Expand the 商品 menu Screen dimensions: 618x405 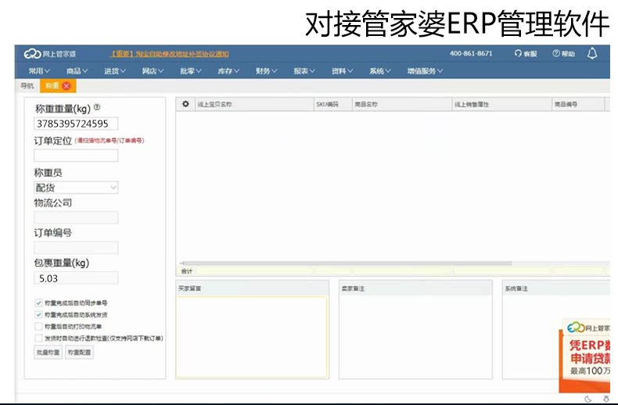77,71
